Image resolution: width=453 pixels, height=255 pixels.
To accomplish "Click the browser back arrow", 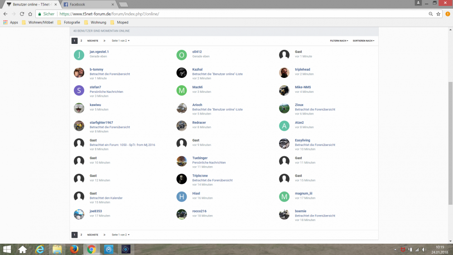I will coord(5,14).
